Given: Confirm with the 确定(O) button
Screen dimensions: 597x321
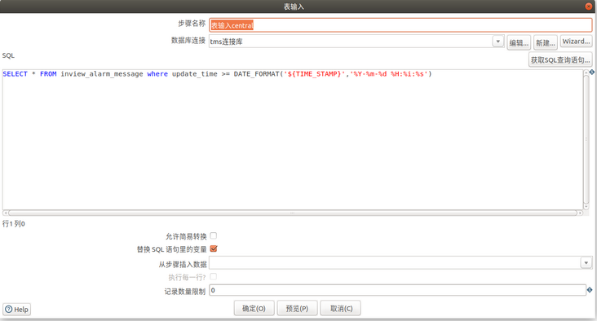Looking at the screenshot, I should point(254,308).
